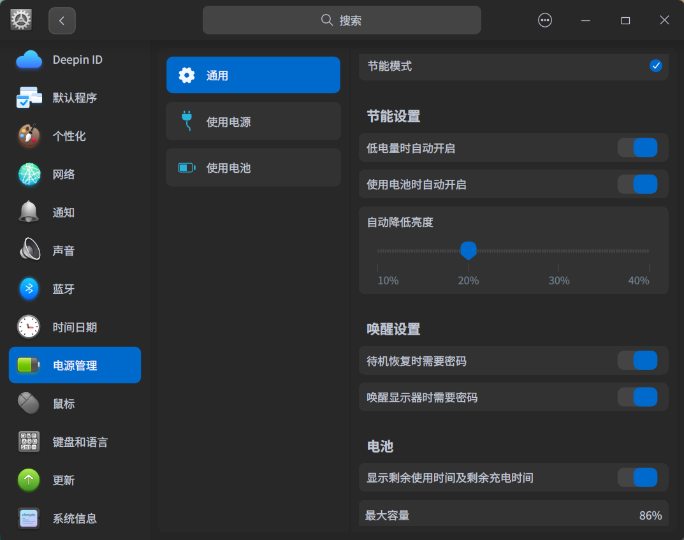The height and width of the screenshot is (540, 684).
Task: Select the 个性化 (Personalization) palette icon
Action: (29, 136)
